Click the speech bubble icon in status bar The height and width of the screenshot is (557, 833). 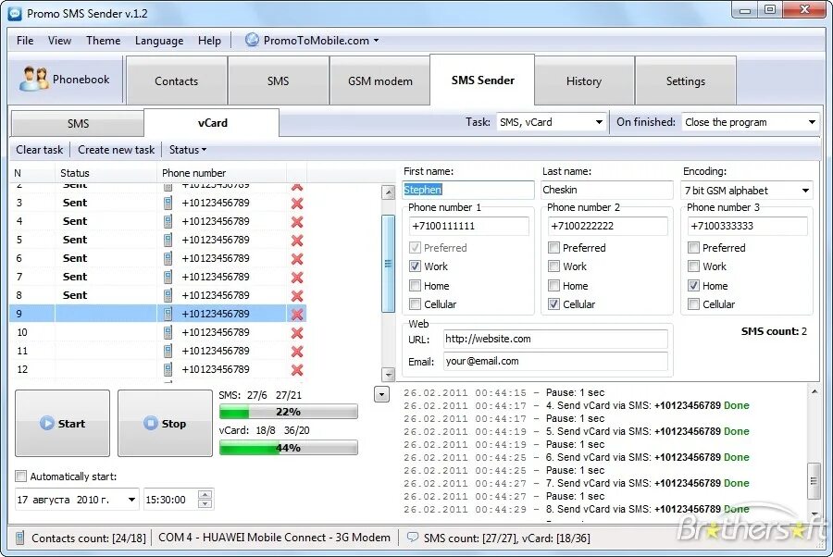pyautogui.click(x=413, y=537)
